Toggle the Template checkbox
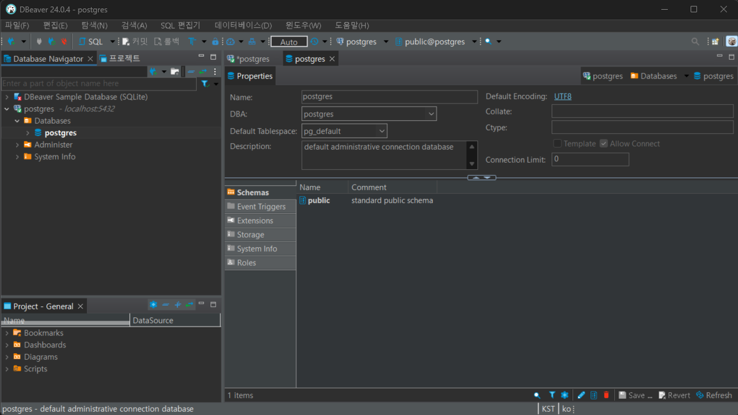The height and width of the screenshot is (415, 738). pos(557,144)
